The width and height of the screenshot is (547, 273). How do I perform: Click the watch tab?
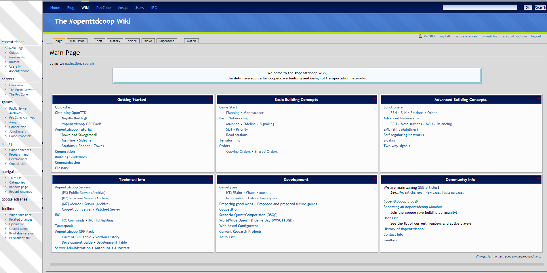(x=191, y=41)
